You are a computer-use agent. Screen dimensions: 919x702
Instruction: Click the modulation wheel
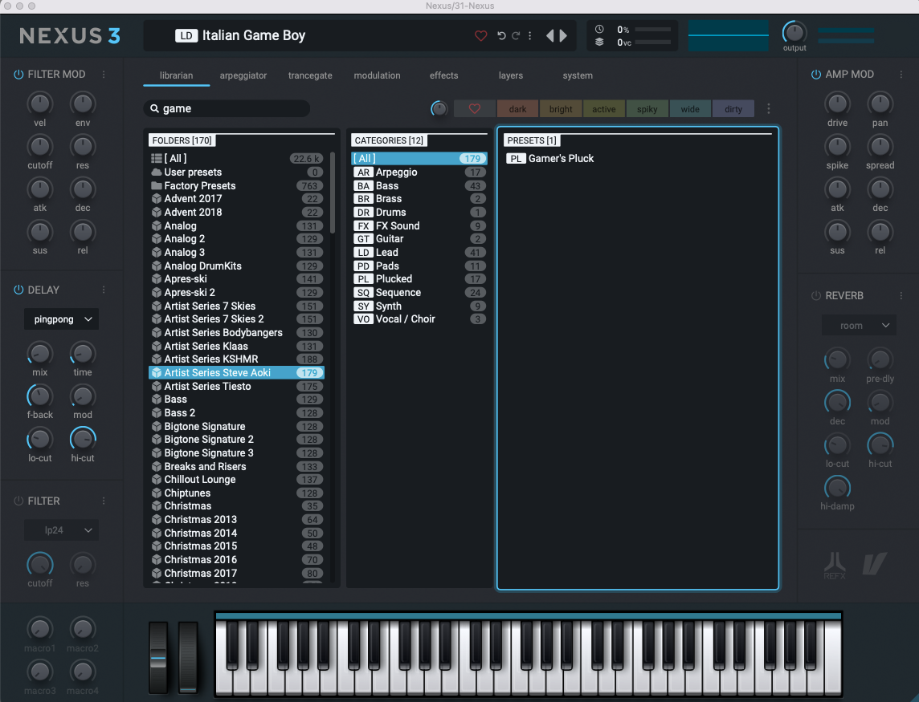point(188,658)
